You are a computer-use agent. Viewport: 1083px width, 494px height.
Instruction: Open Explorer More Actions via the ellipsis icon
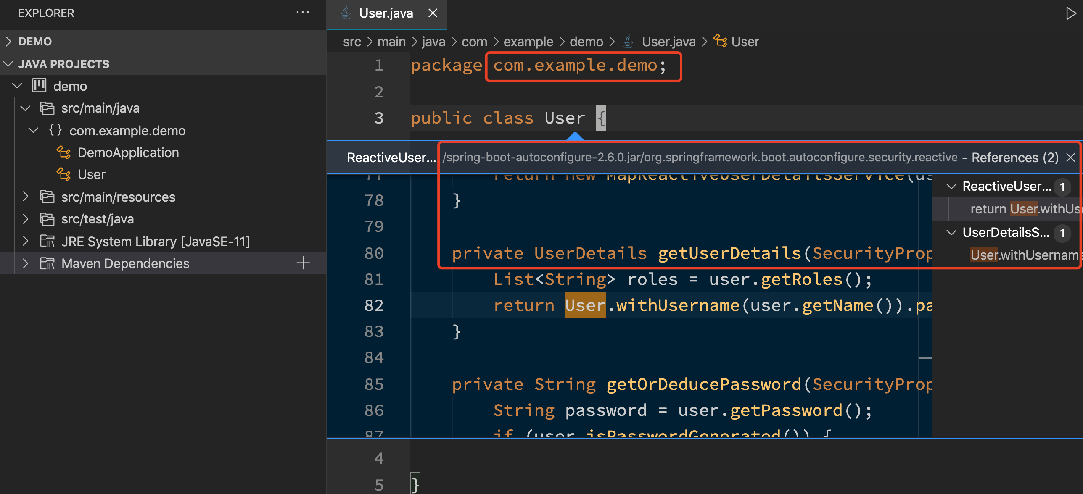point(303,12)
